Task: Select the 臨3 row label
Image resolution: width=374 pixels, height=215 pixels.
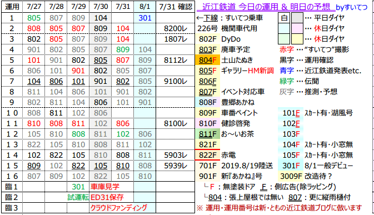Action: coord(12,208)
